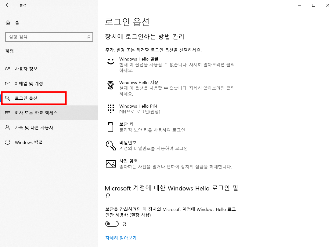Viewport: 335px width, 247px height.
Task: Click the Windows Hello 지문 fingerprint icon
Action: (x=110, y=85)
